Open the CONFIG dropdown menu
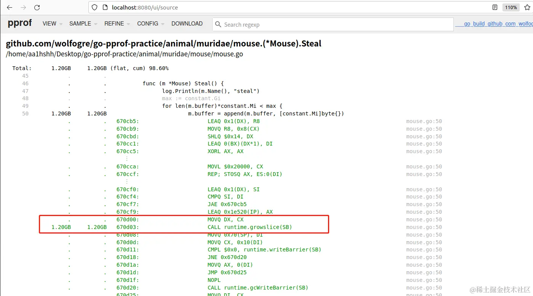Image resolution: width=533 pixels, height=296 pixels. point(150,24)
